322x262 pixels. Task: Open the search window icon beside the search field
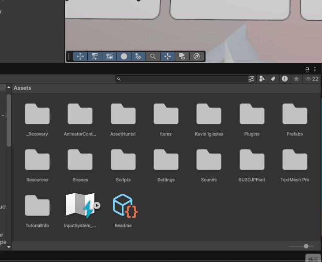(251, 79)
